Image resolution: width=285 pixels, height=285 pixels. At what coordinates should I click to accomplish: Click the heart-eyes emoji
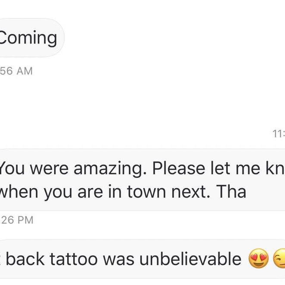258,259
